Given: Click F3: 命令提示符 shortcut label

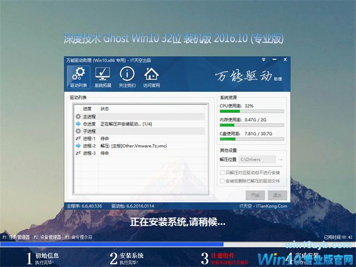Looking at the screenshot, I should pos(79,237).
